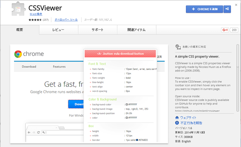Viewport: 241px width, 147px height.
Task: Click the 言語: English text
Action: click(183, 141)
